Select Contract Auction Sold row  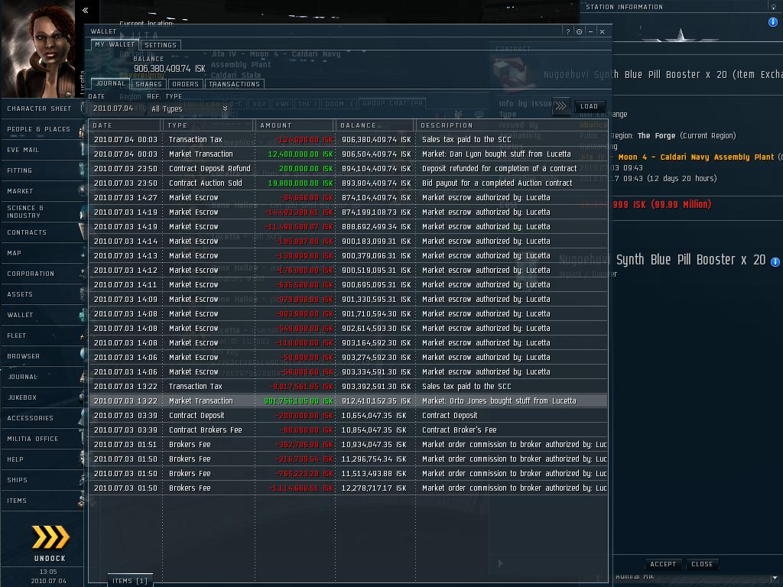click(348, 183)
